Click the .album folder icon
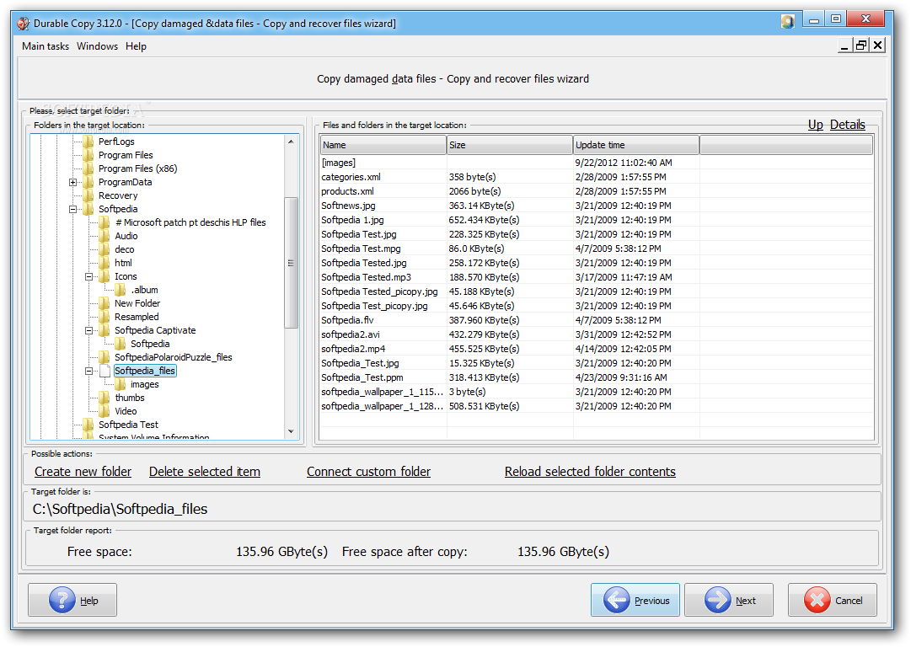Image resolution: width=911 pixels, height=647 pixels. pos(121,290)
